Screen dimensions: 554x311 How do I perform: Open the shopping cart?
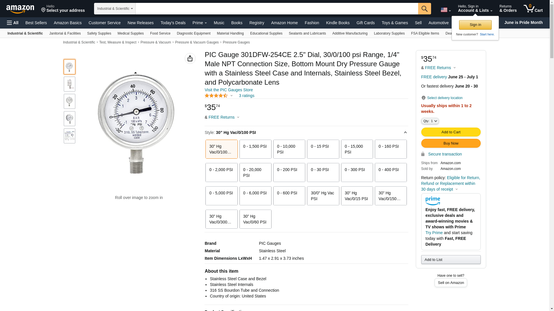[x=533, y=9]
